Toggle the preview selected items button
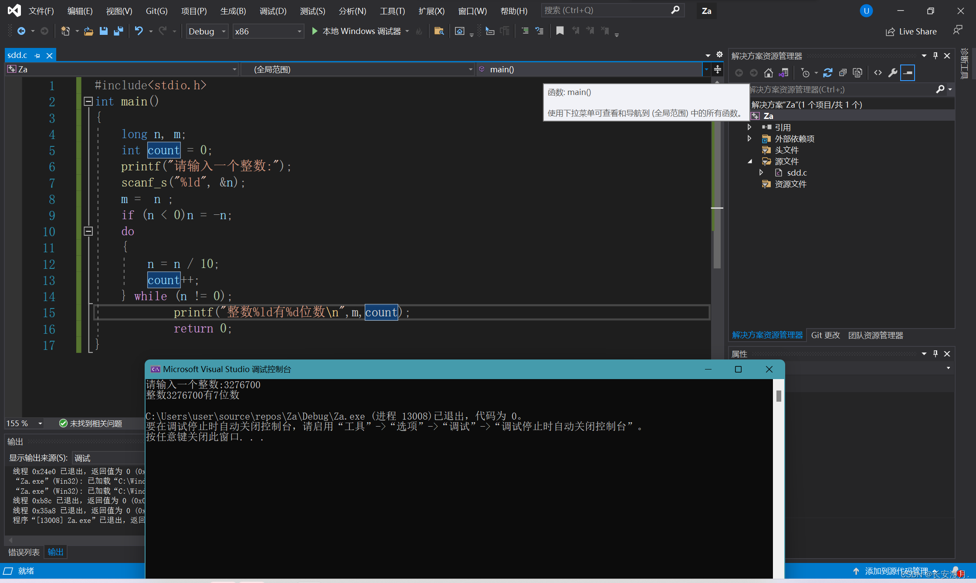Image resolution: width=976 pixels, height=583 pixels. [908, 73]
